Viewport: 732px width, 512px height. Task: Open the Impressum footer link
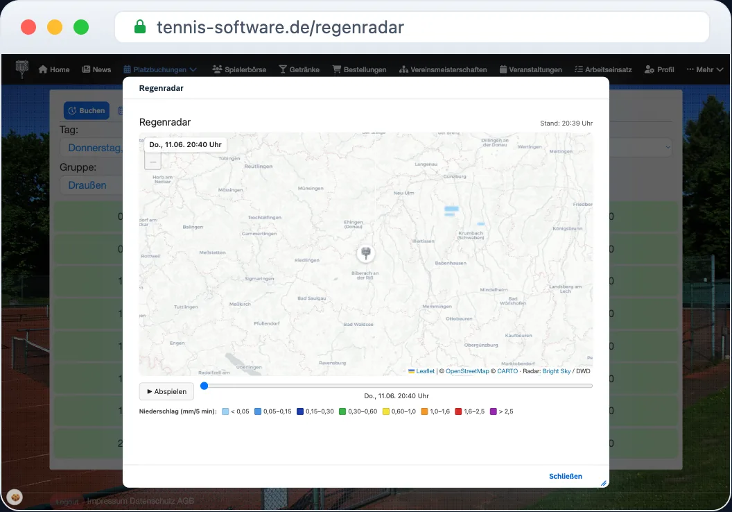[107, 501]
